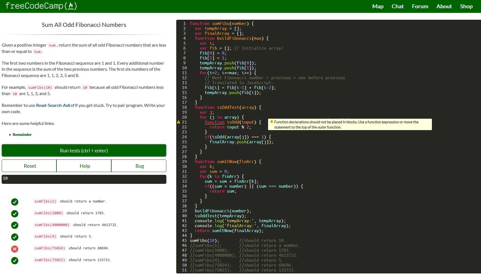
Task: Open the Remainder helpful link
Action: [x=22, y=135]
